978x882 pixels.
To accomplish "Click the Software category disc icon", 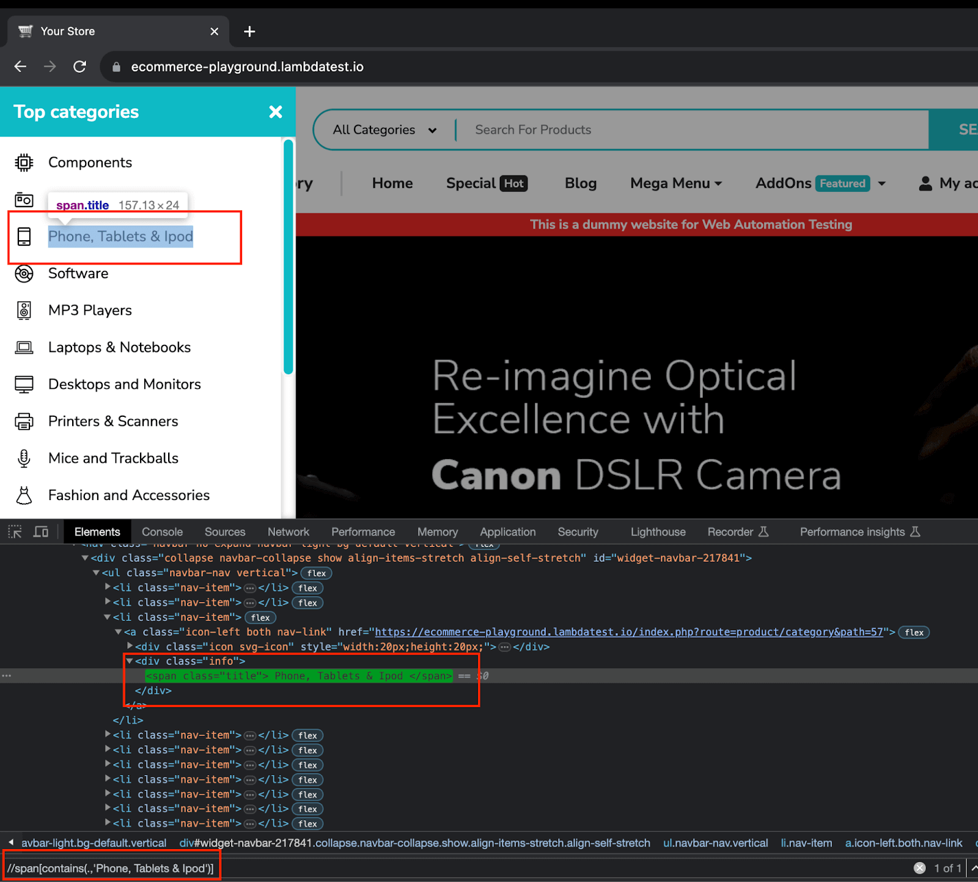I will (24, 274).
